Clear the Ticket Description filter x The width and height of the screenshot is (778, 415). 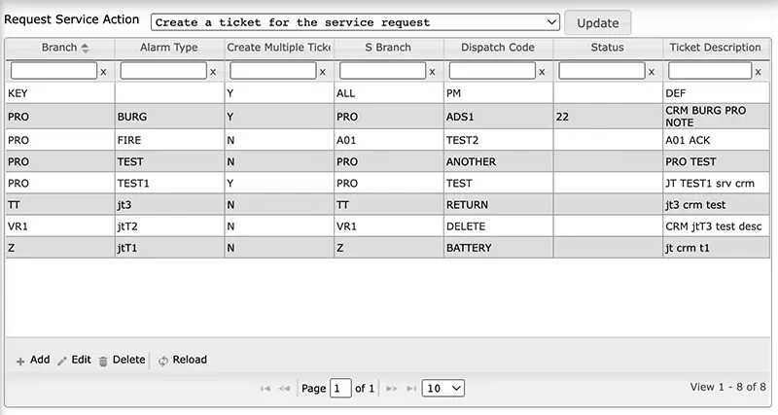coord(759,72)
